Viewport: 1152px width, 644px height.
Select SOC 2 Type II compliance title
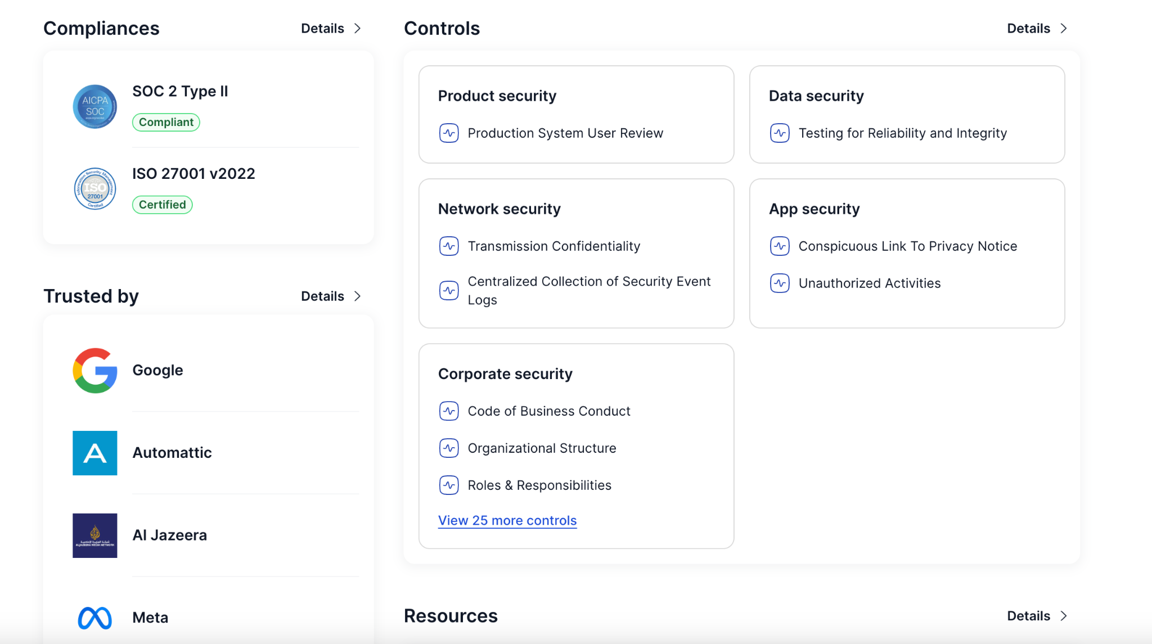[x=180, y=91]
